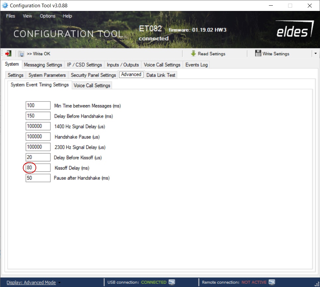Viewport: 320px width, 287px height.
Task: Open Voice Call Settings tab under Advanced
Action: tap(92, 86)
